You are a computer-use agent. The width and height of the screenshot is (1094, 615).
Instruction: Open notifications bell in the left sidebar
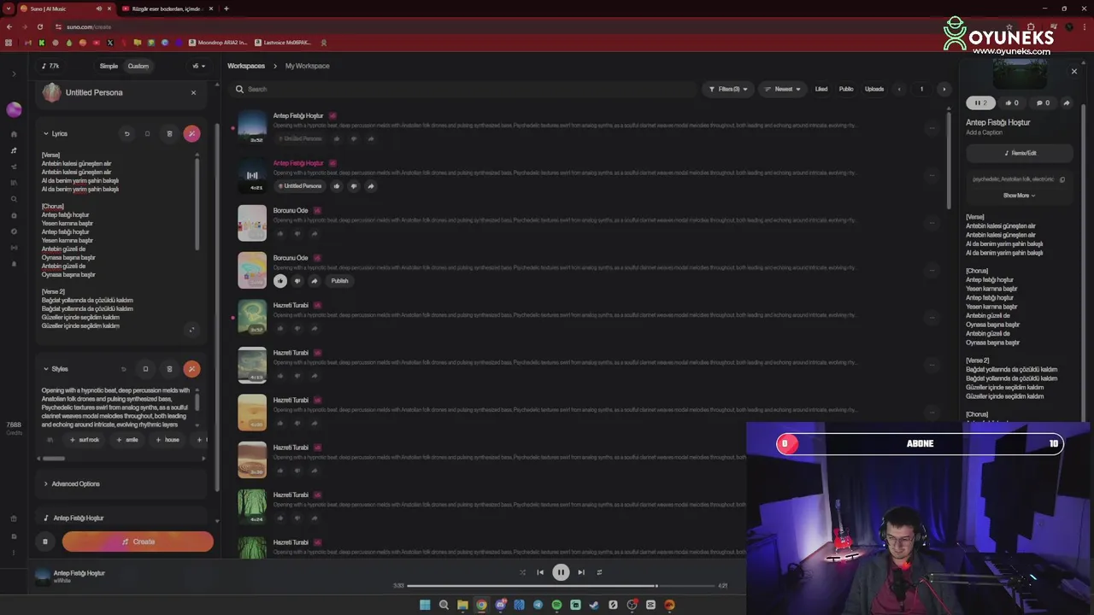click(x=14, y=264)
